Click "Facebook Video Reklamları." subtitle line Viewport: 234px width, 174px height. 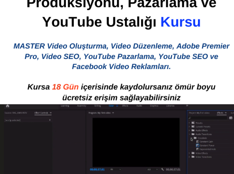[x=121, y=66]
